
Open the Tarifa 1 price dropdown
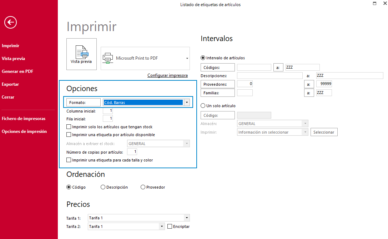coord(139,218)
